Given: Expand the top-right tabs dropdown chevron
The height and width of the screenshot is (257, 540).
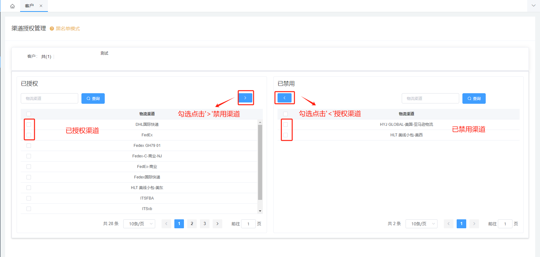Looking at the screenshot, I should click(x=533, y=6).
